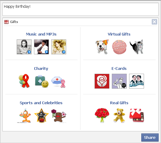161x143 pixels.
Task: Select the red roses bouquet gift
Action: [102, 115]
